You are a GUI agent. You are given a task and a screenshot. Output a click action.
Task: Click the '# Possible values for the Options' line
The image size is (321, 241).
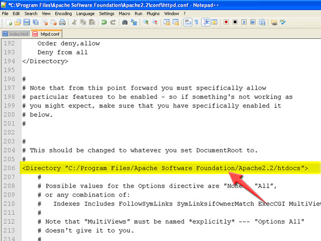(x=157, y=186)
